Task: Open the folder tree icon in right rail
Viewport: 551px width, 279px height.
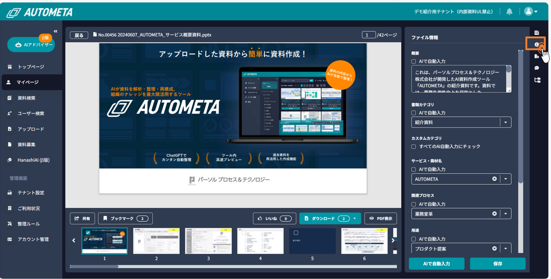Action: pos(537,80)
